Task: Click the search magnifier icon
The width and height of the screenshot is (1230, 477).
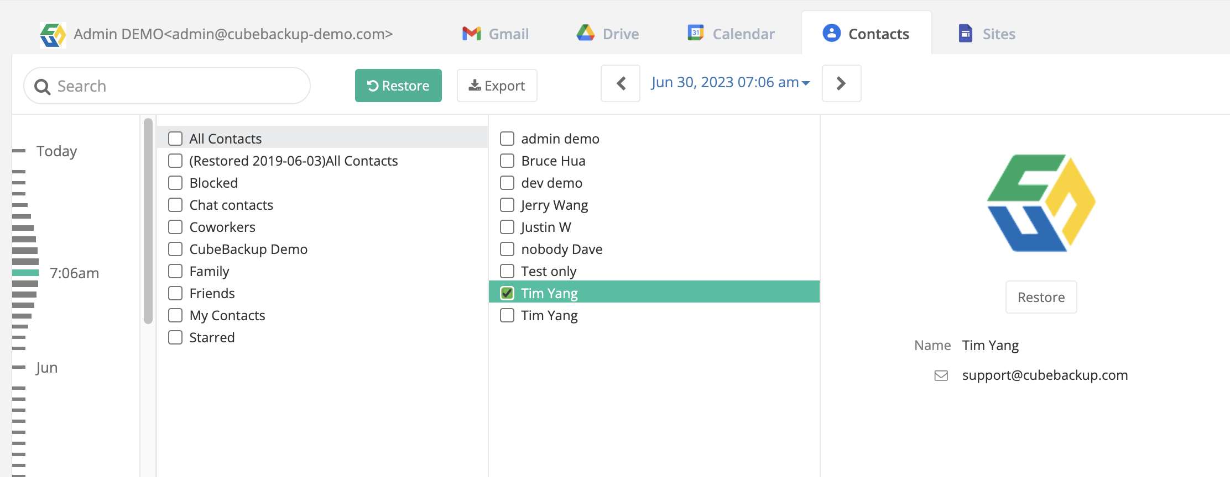Action: pos(42,87)
